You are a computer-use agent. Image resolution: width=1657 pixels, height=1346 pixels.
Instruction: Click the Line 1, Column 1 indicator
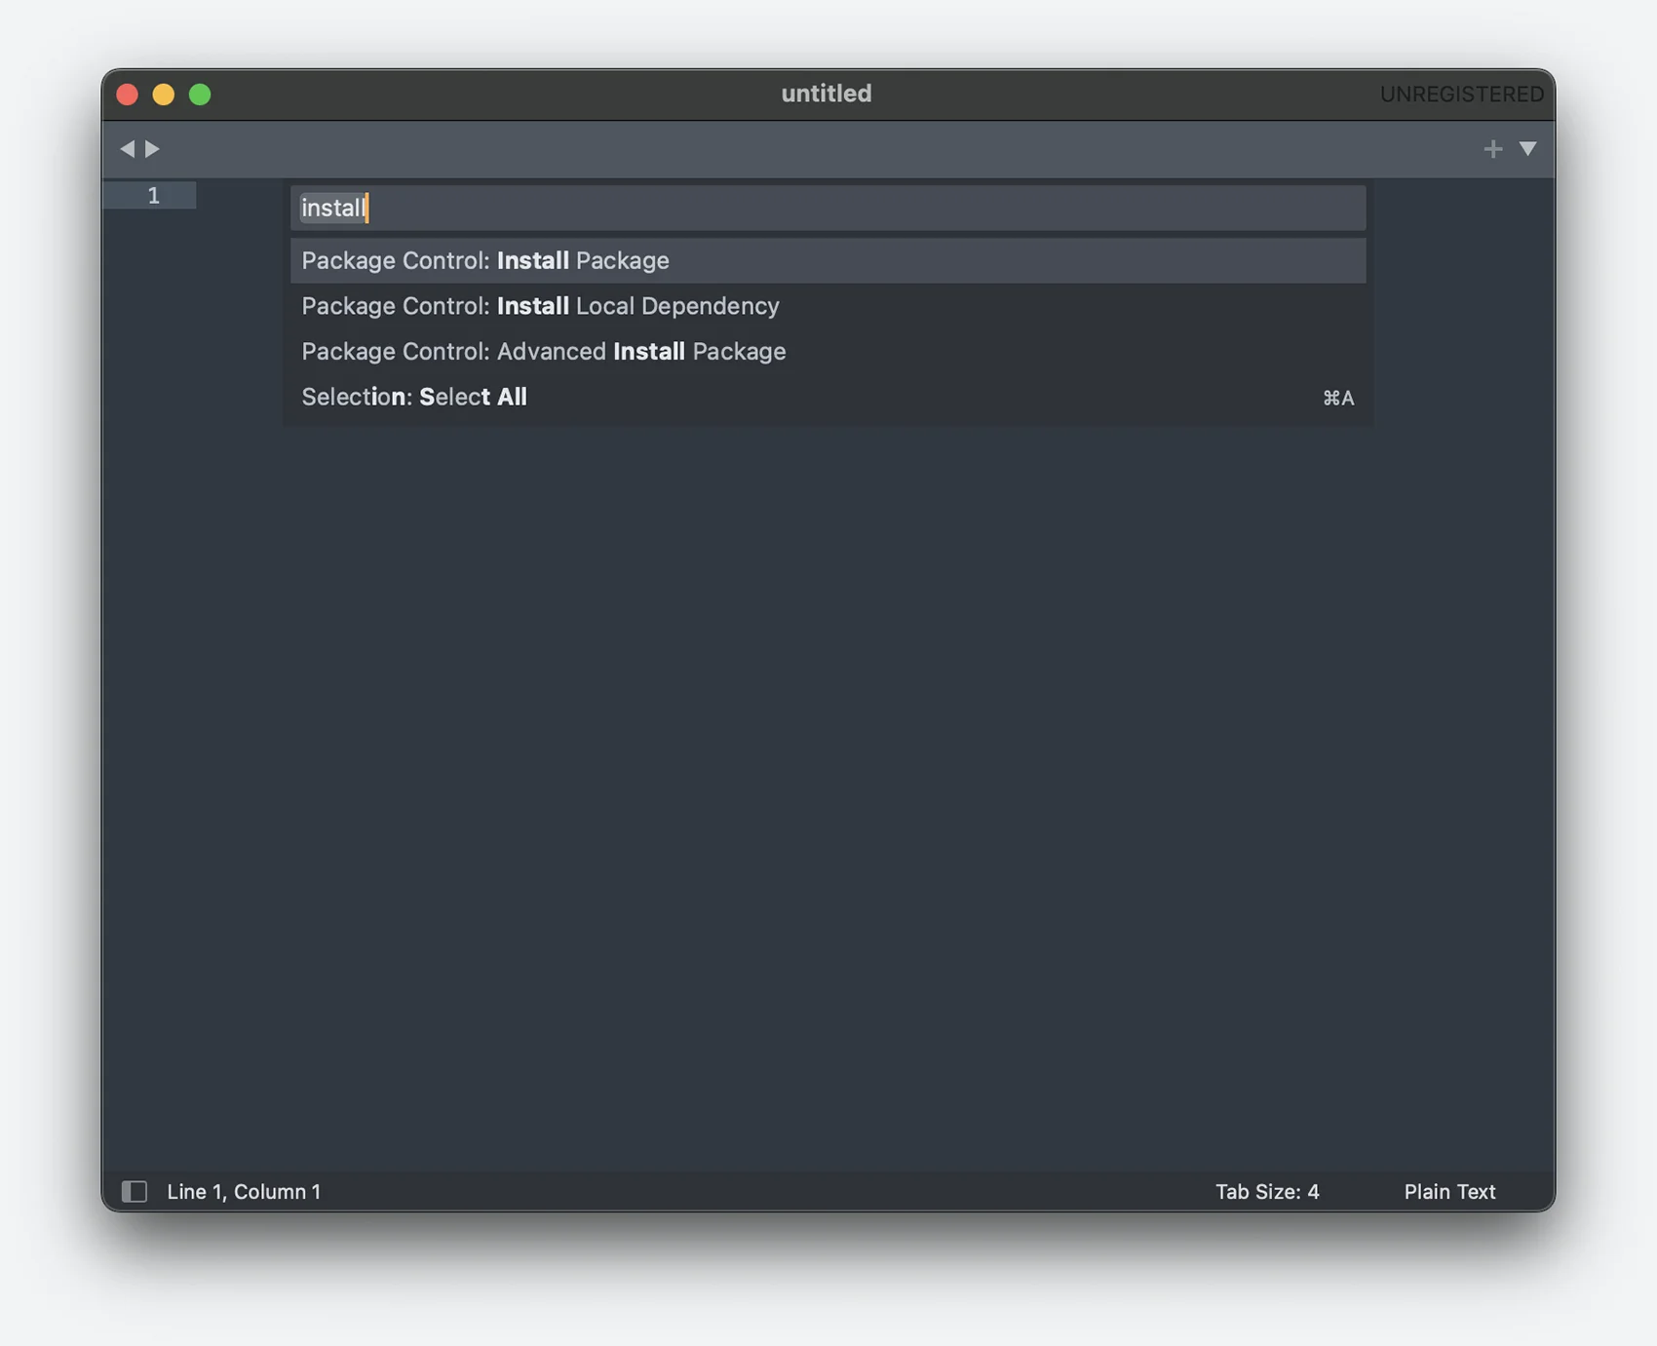tap(244, 1191)
